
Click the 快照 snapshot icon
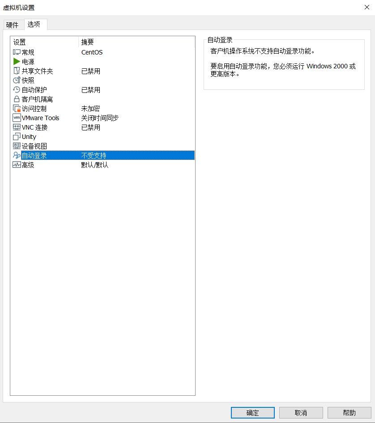click(x=17, y=80)
